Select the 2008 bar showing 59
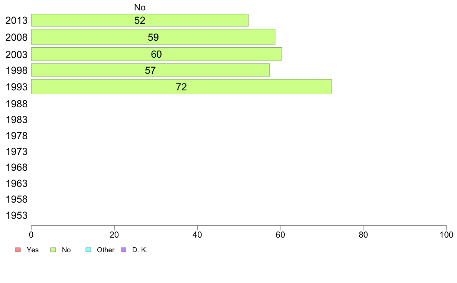457x283 pixels. 153,37
